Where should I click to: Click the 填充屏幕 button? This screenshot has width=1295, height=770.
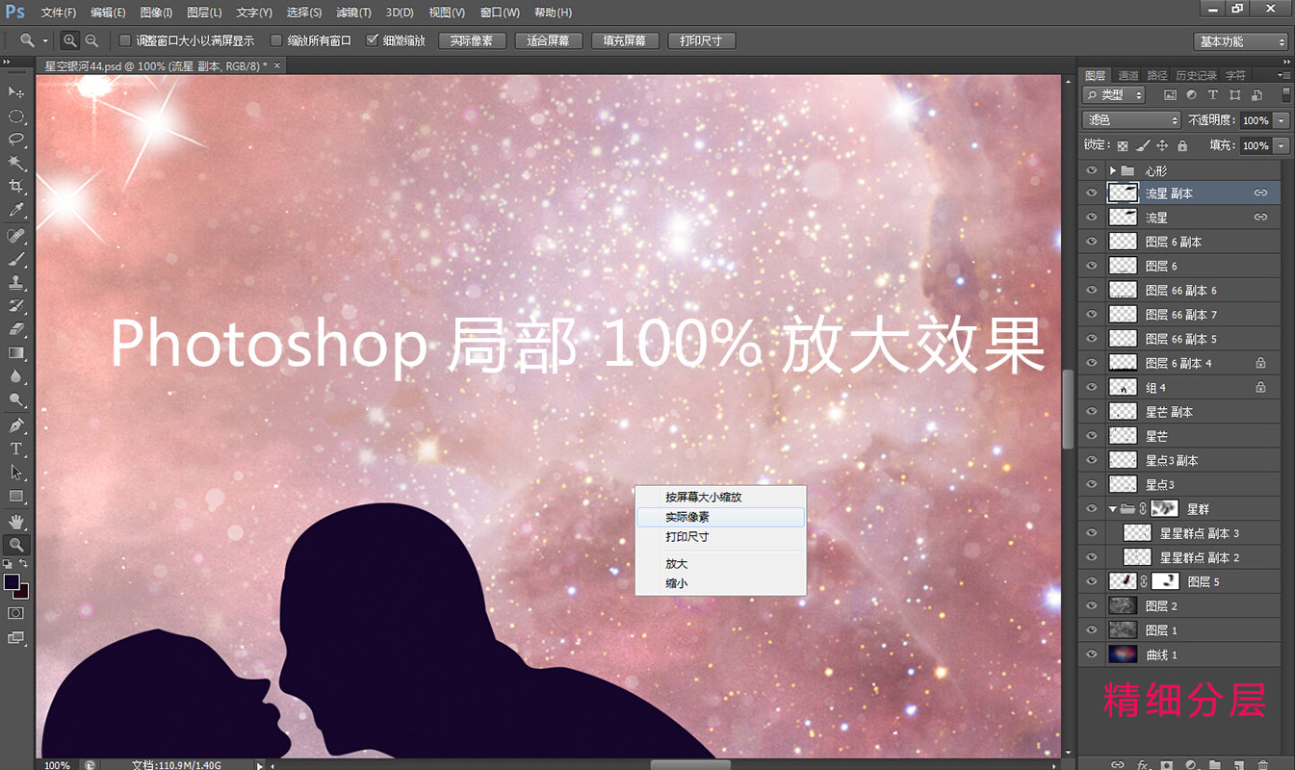[x=625, y=40]
